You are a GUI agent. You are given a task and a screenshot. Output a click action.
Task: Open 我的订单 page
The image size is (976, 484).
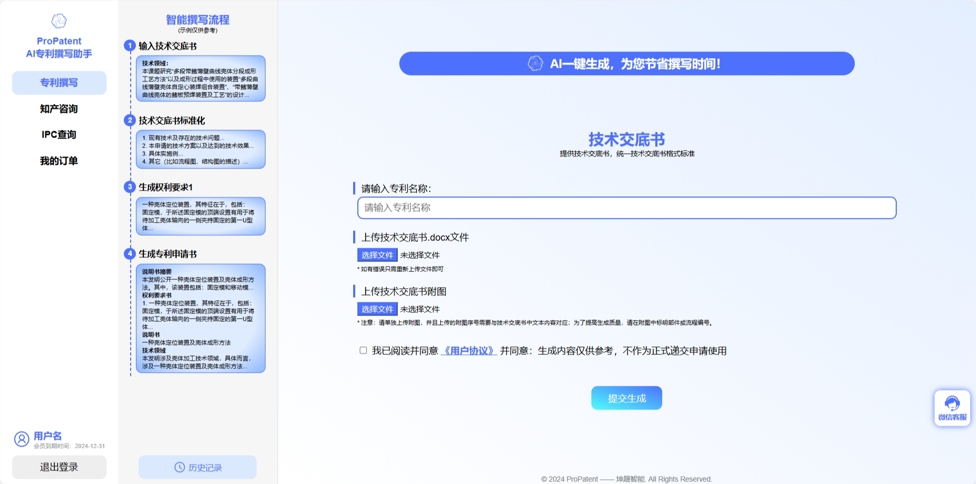coord(58,161)
